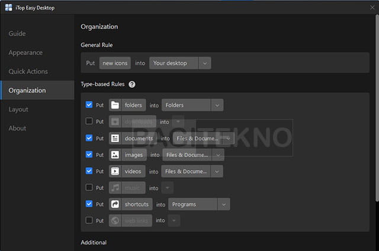Click the folders type icon

click(115, 105)
